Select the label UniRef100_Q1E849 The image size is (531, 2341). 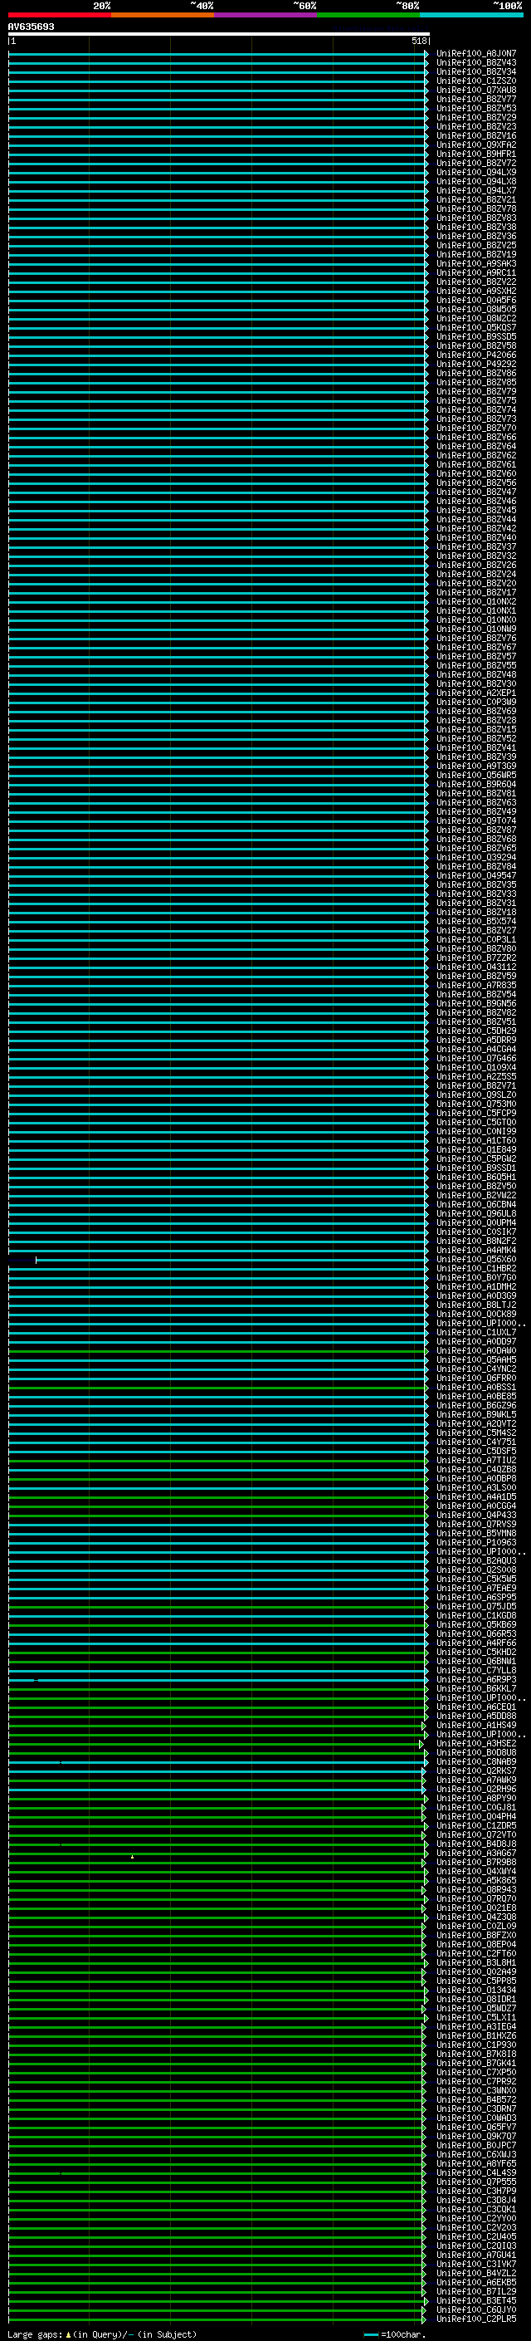click(x=476, y=1149)
